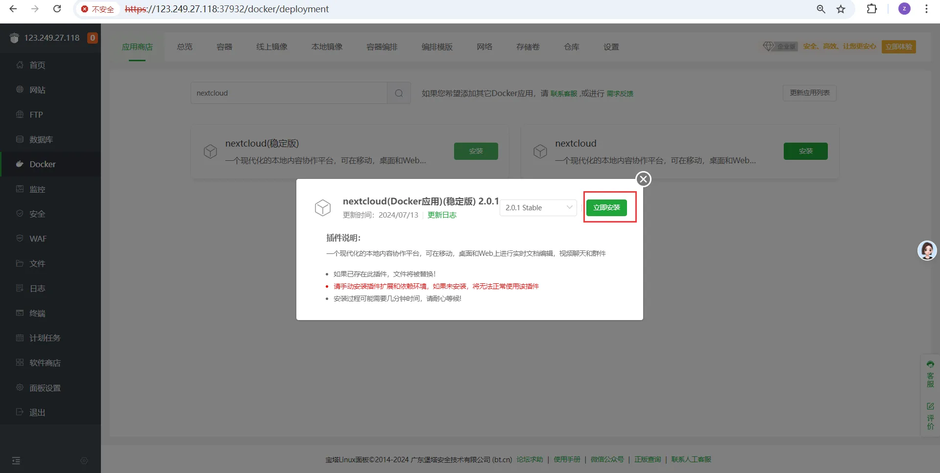940x473 pixels.
Task: Open 评价 feedback in the side panel
Action: click(930, 416)
